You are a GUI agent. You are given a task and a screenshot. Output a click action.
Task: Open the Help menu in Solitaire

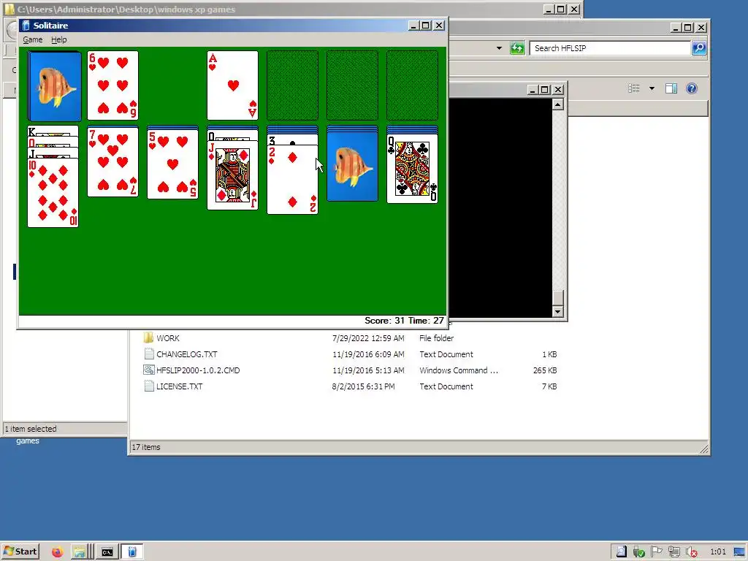coord(58,39)
